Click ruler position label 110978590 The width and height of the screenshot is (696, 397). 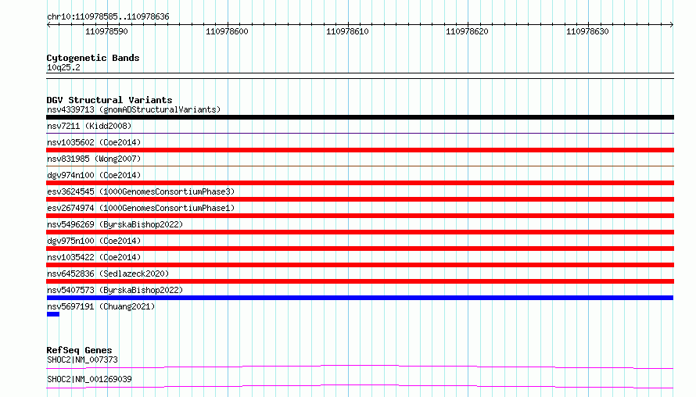pos(106,31)
